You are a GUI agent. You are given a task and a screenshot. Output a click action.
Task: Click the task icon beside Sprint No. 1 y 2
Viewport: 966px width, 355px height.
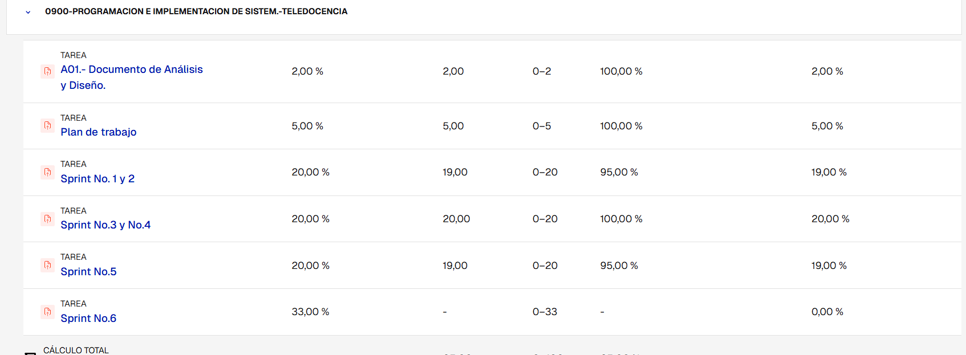coord(48,172)
